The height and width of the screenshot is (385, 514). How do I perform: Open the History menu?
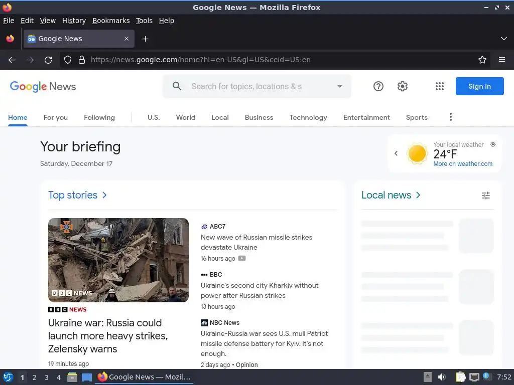(74, 21)
